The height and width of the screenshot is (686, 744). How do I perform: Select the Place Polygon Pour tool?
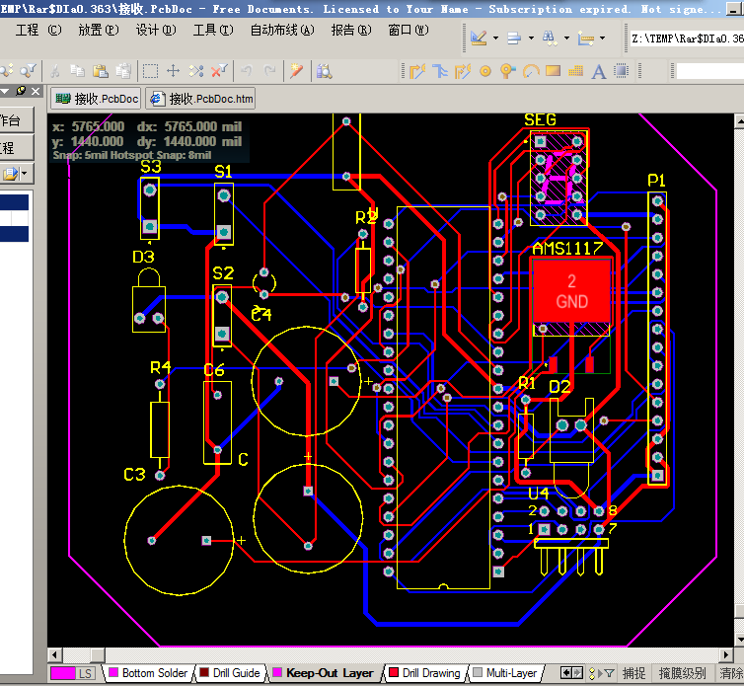point(575,71)
